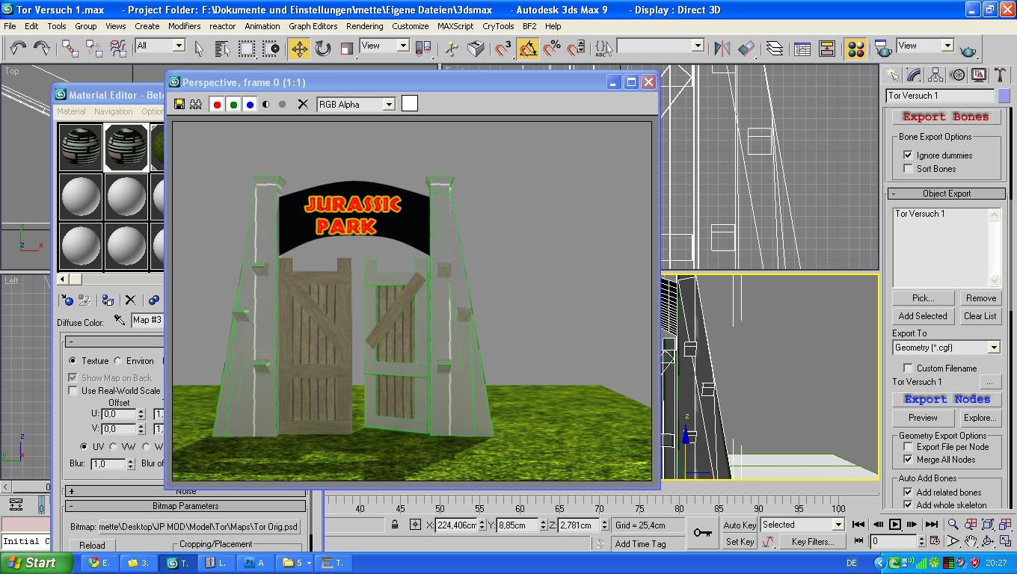Viewport: 1017px width, 574px height.
Task: Save bitmap in the render frame window
Action: [x=179, y=104]
